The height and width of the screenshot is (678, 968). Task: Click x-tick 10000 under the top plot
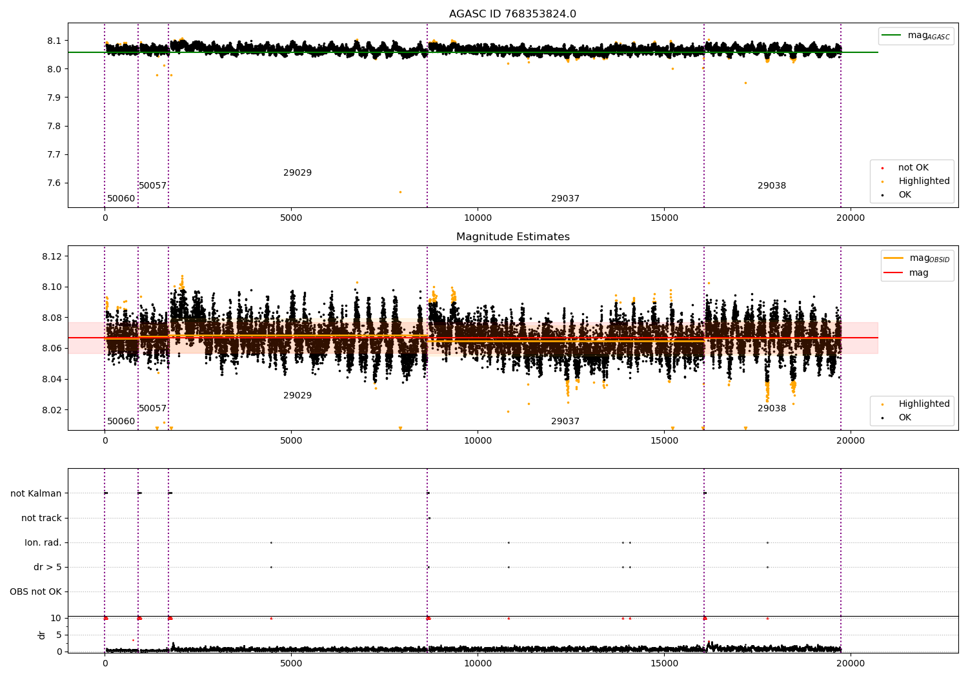tap(478, 218)
